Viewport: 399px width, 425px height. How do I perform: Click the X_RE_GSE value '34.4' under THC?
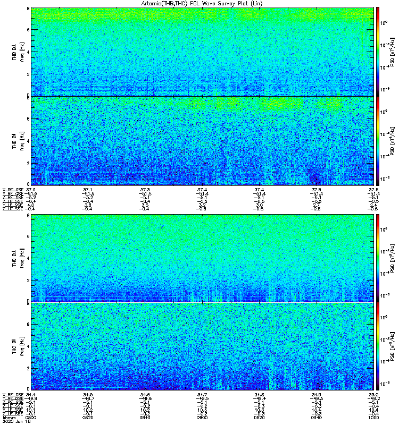31,395
